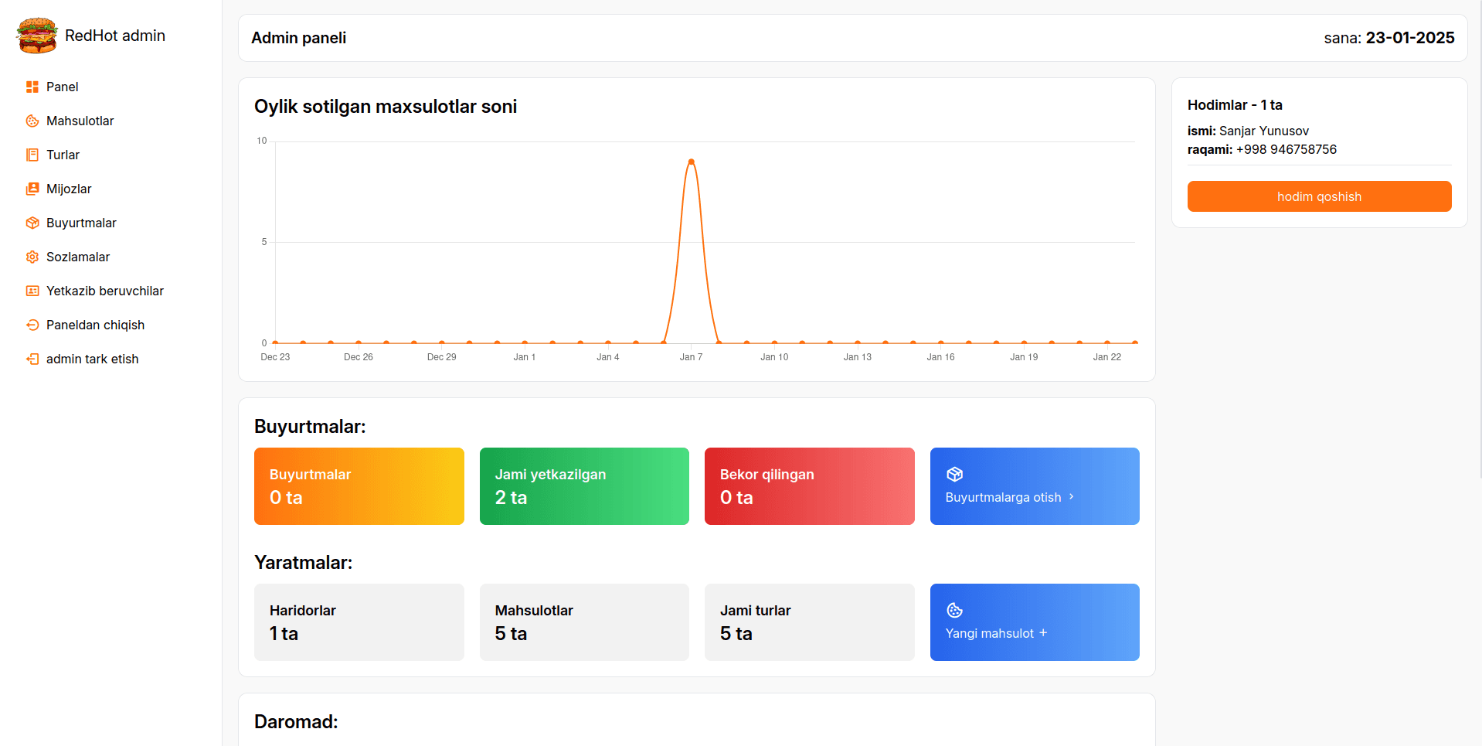1482x746 pixels.
Task: Click the Turlar categories icon
Action: point(32,155)
